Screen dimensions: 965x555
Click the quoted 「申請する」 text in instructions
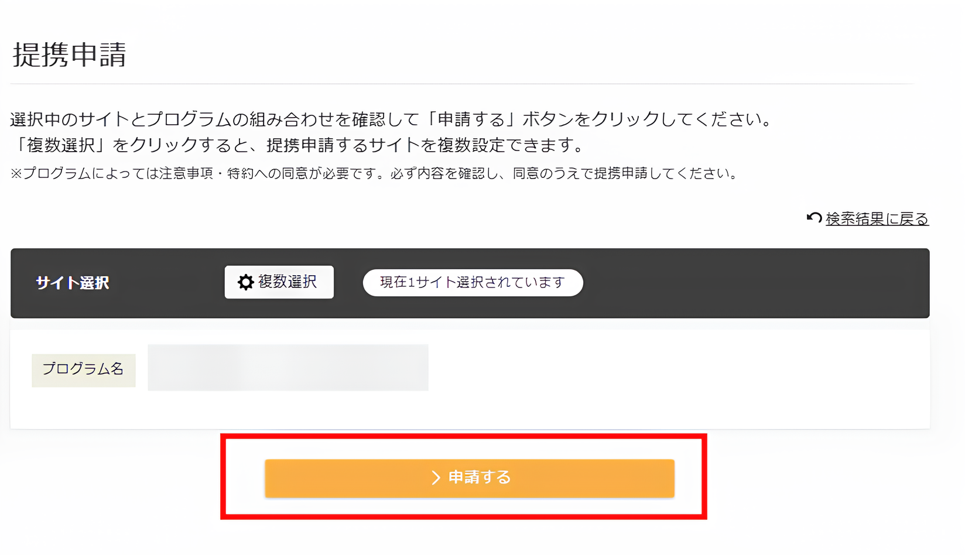[471, 119]
